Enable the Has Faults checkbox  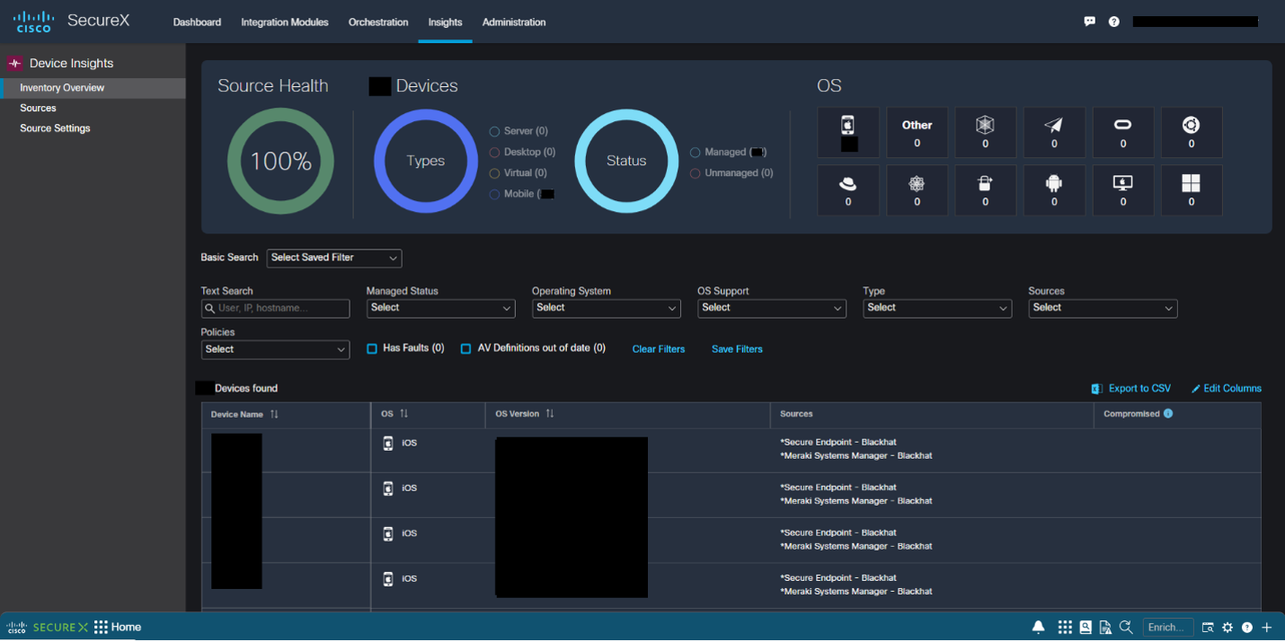[x=372, y=348]
